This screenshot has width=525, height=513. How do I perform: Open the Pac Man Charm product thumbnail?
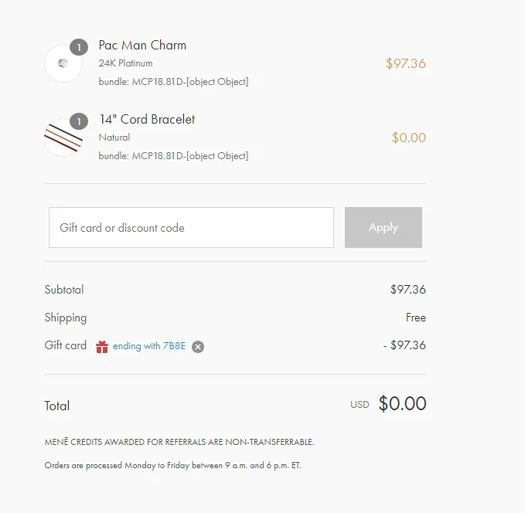pyautogui.click(x=63, y=63)
